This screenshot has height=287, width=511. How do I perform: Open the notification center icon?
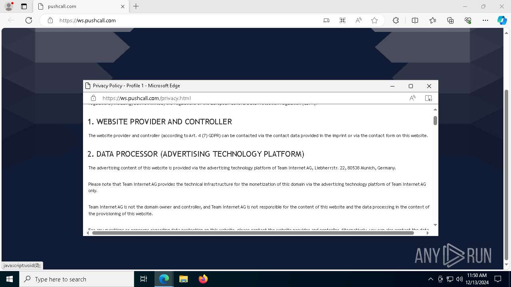pyautogui.click(x=498, y=279)
